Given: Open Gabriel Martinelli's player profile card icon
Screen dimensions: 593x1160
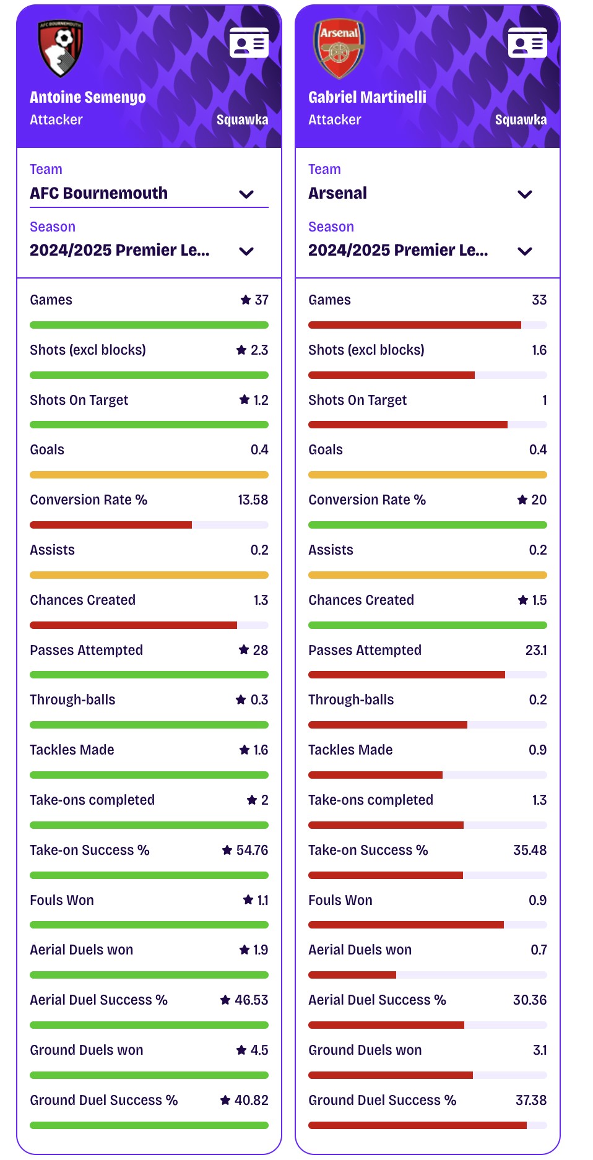Looking at the screenshot, I should point(527,43).
